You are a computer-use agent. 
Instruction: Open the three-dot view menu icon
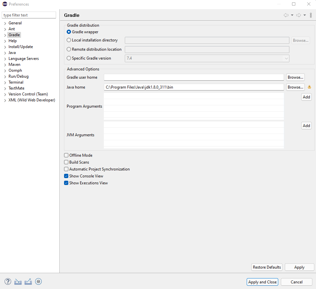pos(311,15)
